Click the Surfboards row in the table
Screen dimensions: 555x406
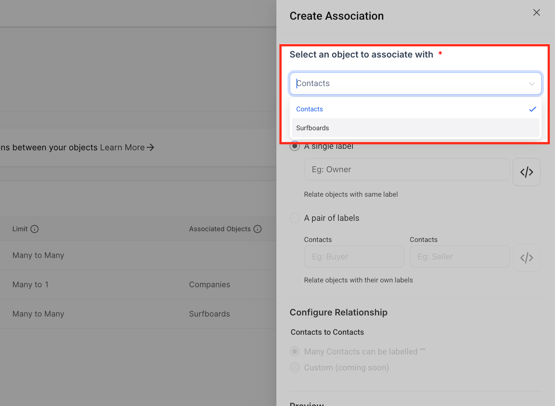[x=138, y=314]
